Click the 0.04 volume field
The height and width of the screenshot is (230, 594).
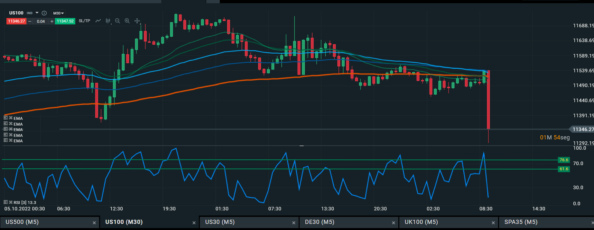click(41, 21)
